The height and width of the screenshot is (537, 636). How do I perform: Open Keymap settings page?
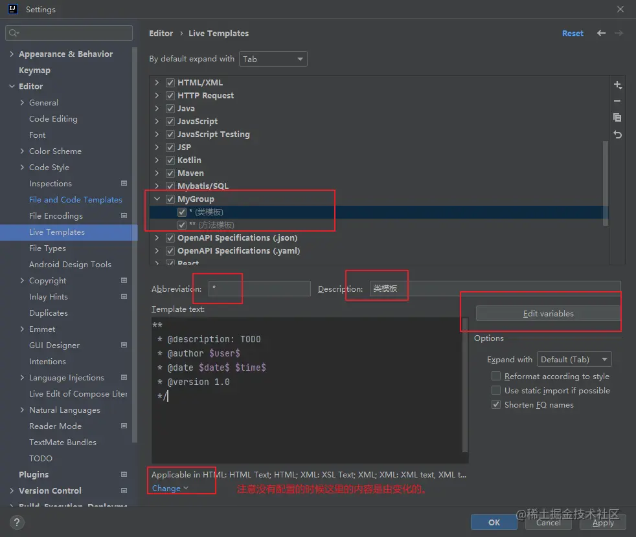pyautogui.click(x=34, y=70)
